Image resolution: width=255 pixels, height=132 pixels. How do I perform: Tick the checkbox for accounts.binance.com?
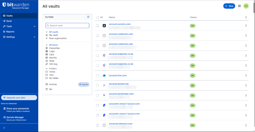tap(98, 125)
